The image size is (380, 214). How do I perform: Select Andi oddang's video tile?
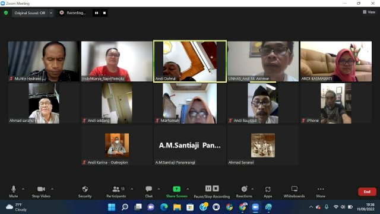coord(117,103)
